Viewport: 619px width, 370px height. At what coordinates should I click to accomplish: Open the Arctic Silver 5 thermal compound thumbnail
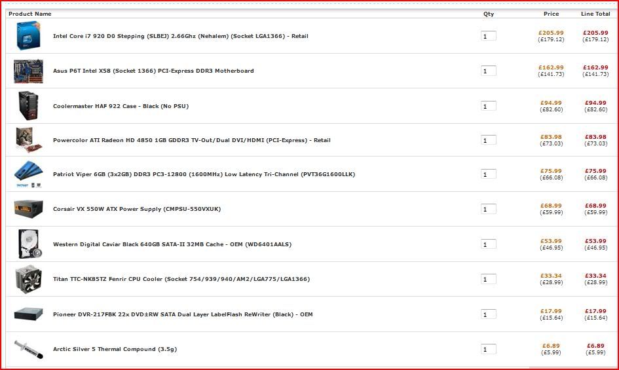tap(28, 349)
